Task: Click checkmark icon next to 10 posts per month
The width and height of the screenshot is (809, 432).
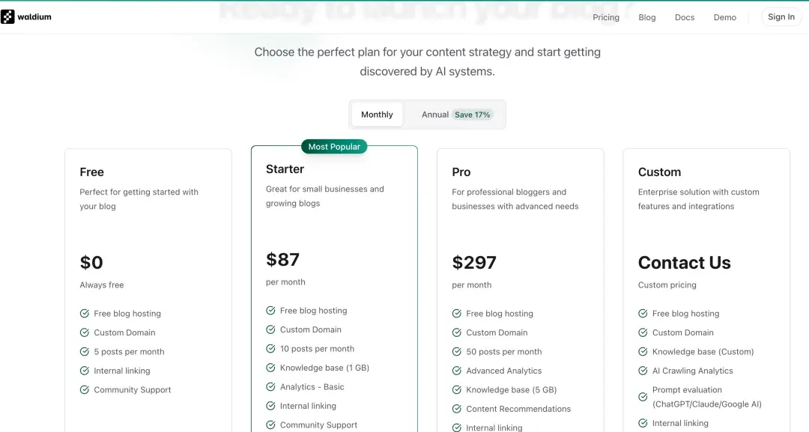Action: 270,349
